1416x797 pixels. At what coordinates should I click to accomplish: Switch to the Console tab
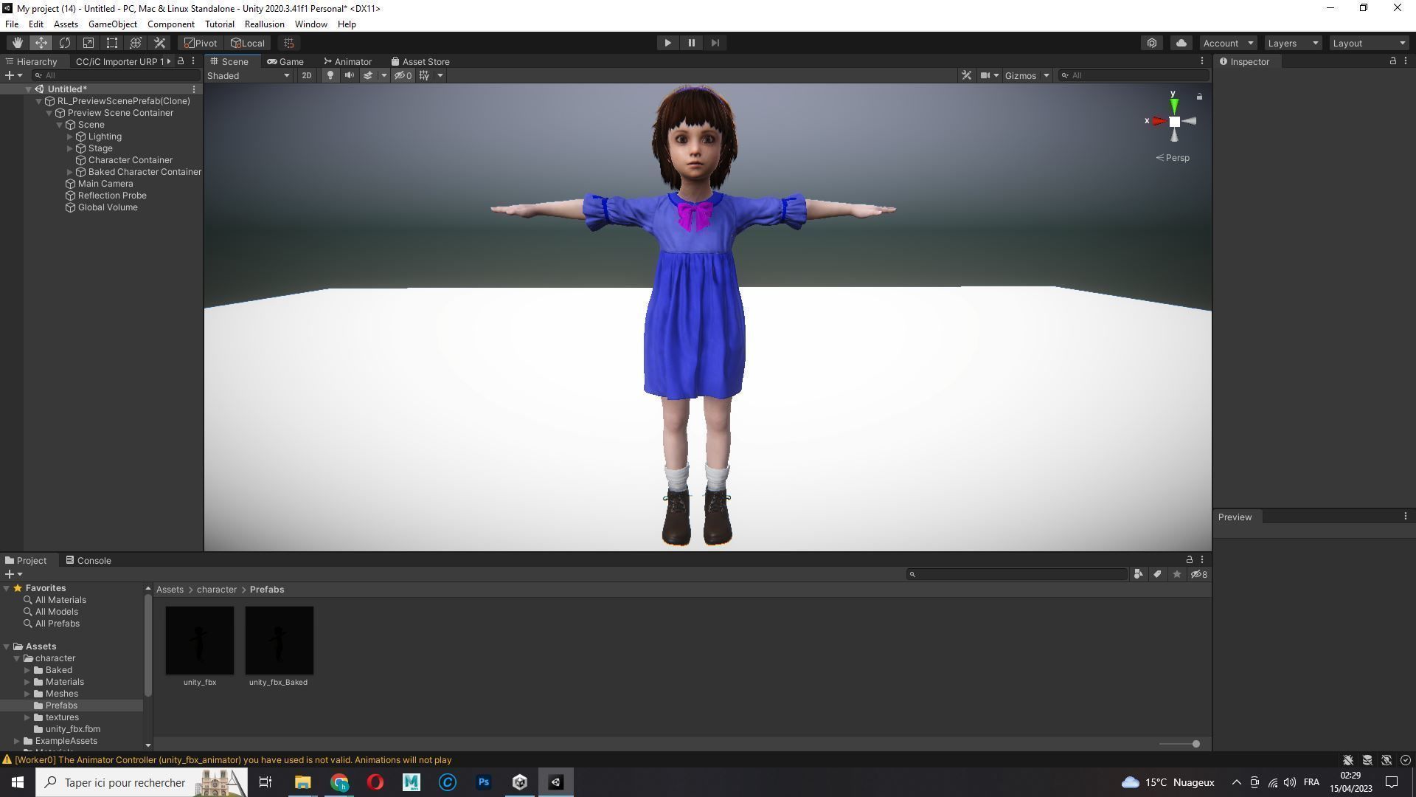(x=88, y=560)
